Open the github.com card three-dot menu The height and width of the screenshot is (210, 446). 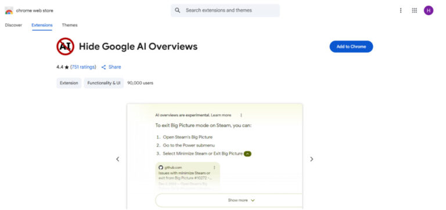pos(214,168)
